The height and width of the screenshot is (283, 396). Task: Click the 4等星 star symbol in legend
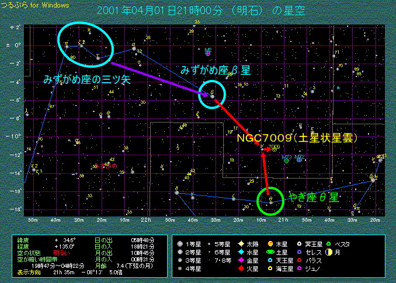point(180,268)
